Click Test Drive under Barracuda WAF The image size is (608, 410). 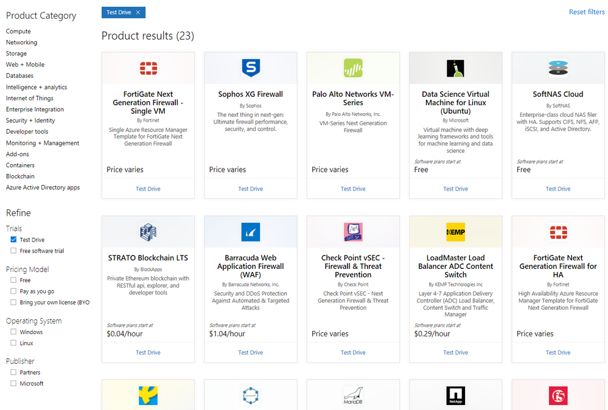[x=251, y=352]
